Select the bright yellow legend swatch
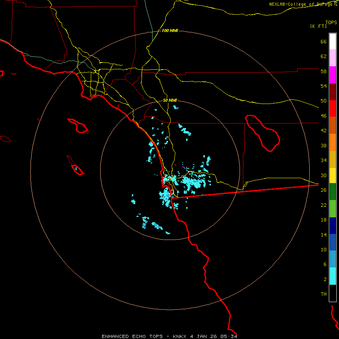 (333, 176)
